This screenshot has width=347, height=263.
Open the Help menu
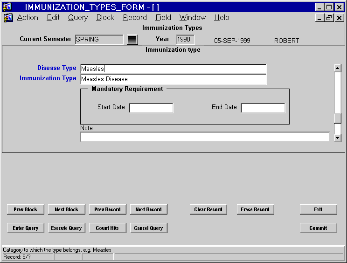tap(222, 17)
